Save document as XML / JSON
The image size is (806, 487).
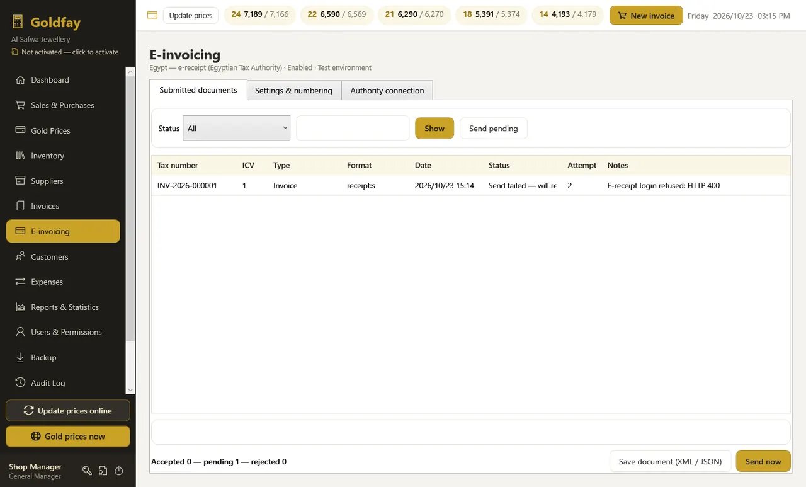click(x=670, y=461)
